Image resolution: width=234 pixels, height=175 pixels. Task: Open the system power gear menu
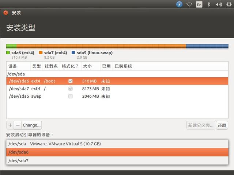(229, 4)
